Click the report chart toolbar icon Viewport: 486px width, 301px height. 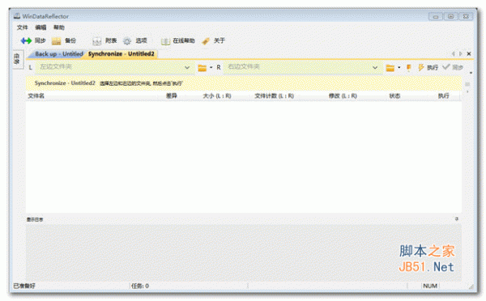coord(96,41)
